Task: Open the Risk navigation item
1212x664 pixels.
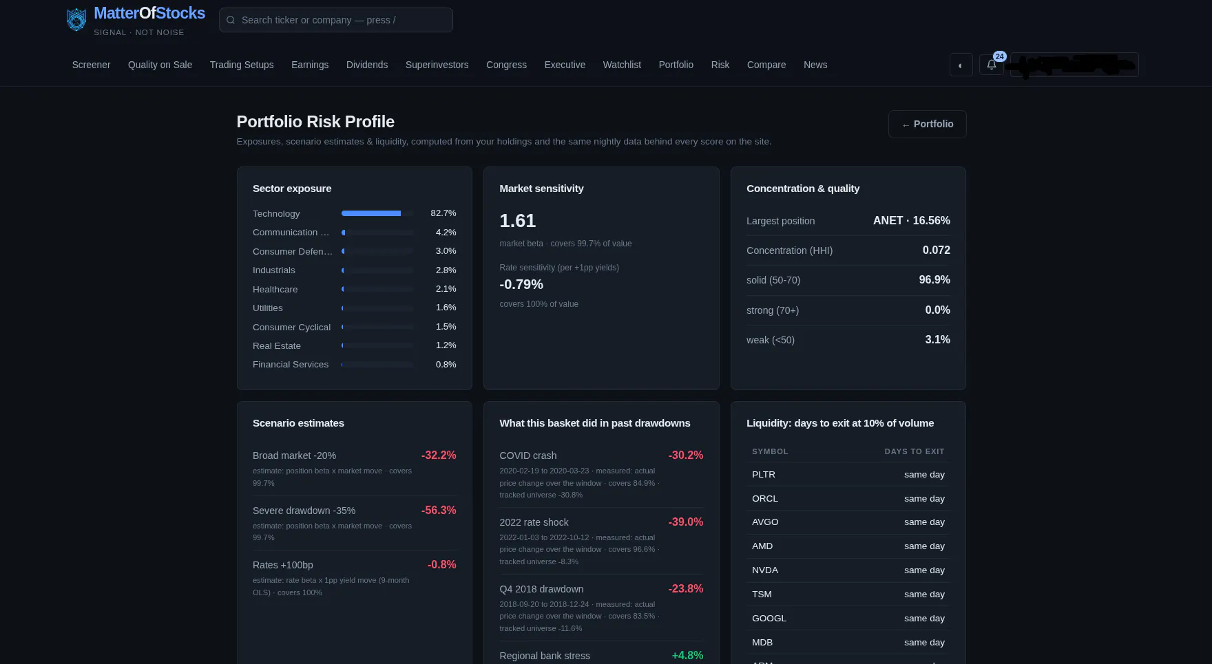Action: (720, 65)
